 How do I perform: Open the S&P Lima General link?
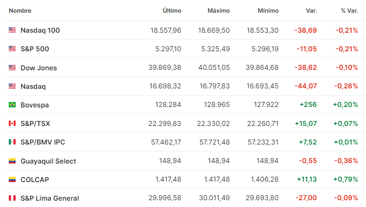click(x=50, y=198)
